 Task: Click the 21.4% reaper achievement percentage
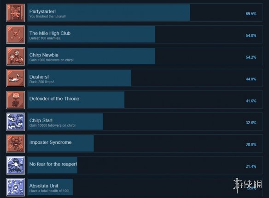point(251,166)
